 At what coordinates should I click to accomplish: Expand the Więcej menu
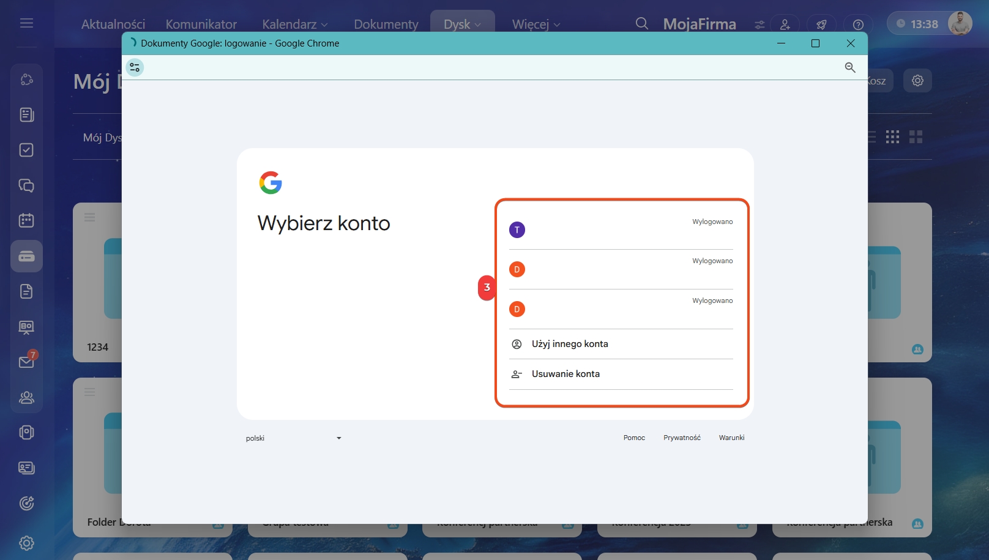pos(536,24)
